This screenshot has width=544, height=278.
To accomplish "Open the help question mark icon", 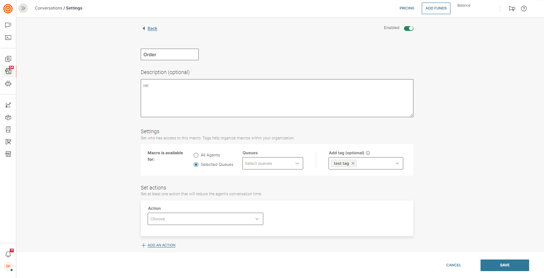I will 524,8.
